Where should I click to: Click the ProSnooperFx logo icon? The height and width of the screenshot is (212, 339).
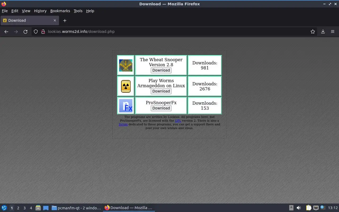tap(126, 106)
